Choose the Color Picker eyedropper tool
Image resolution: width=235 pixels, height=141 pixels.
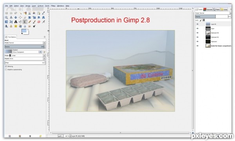[43, 13]
